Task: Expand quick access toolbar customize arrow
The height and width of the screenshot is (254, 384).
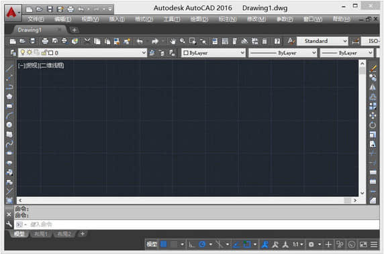Action: (110, 9)
